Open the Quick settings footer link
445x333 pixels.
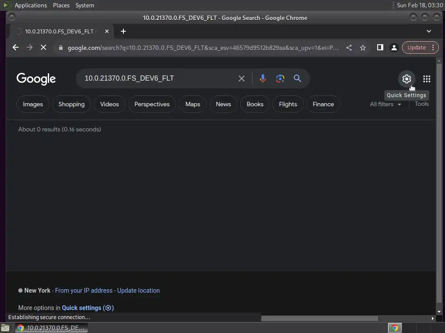(88, 308)
